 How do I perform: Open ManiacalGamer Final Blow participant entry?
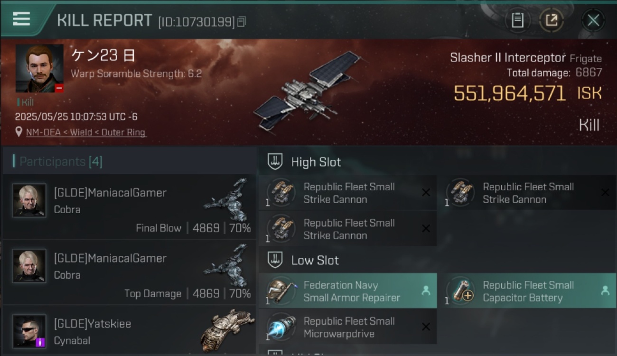130,207
